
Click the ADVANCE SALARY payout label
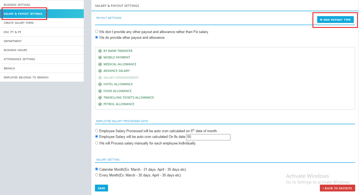(x=117, y=71)
